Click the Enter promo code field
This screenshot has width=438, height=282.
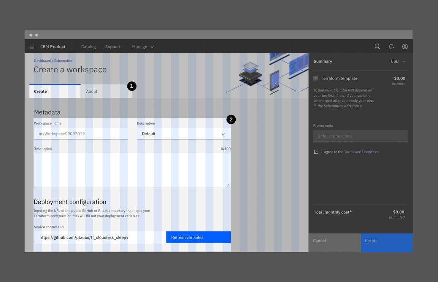click(360, 136)
